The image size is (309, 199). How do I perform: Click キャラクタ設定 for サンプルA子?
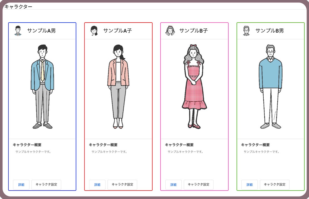coord(122,185)
